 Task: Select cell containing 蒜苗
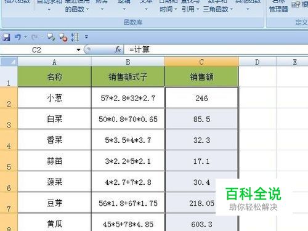(x=54, y=161)
